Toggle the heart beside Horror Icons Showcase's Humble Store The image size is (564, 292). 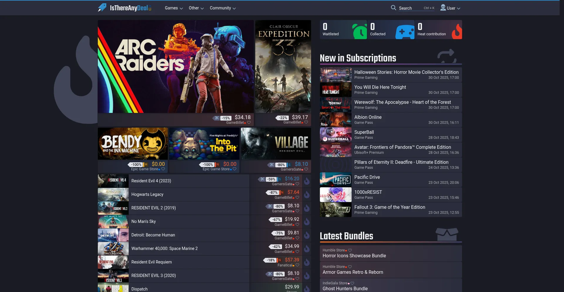(350, 250)
